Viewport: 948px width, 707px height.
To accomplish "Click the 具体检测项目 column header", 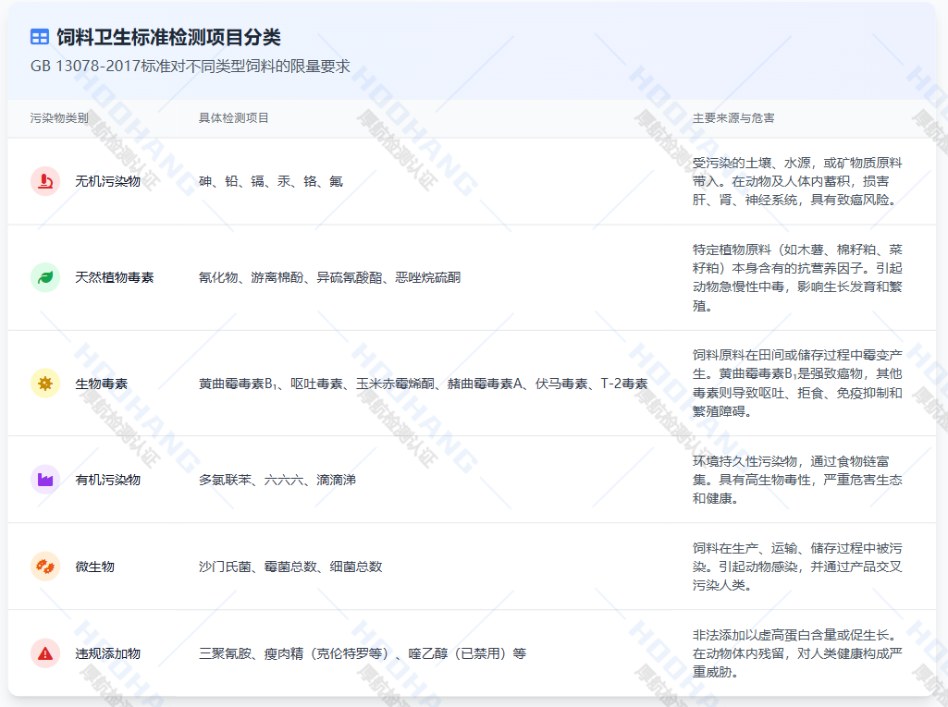I will [x=234, y=118].
